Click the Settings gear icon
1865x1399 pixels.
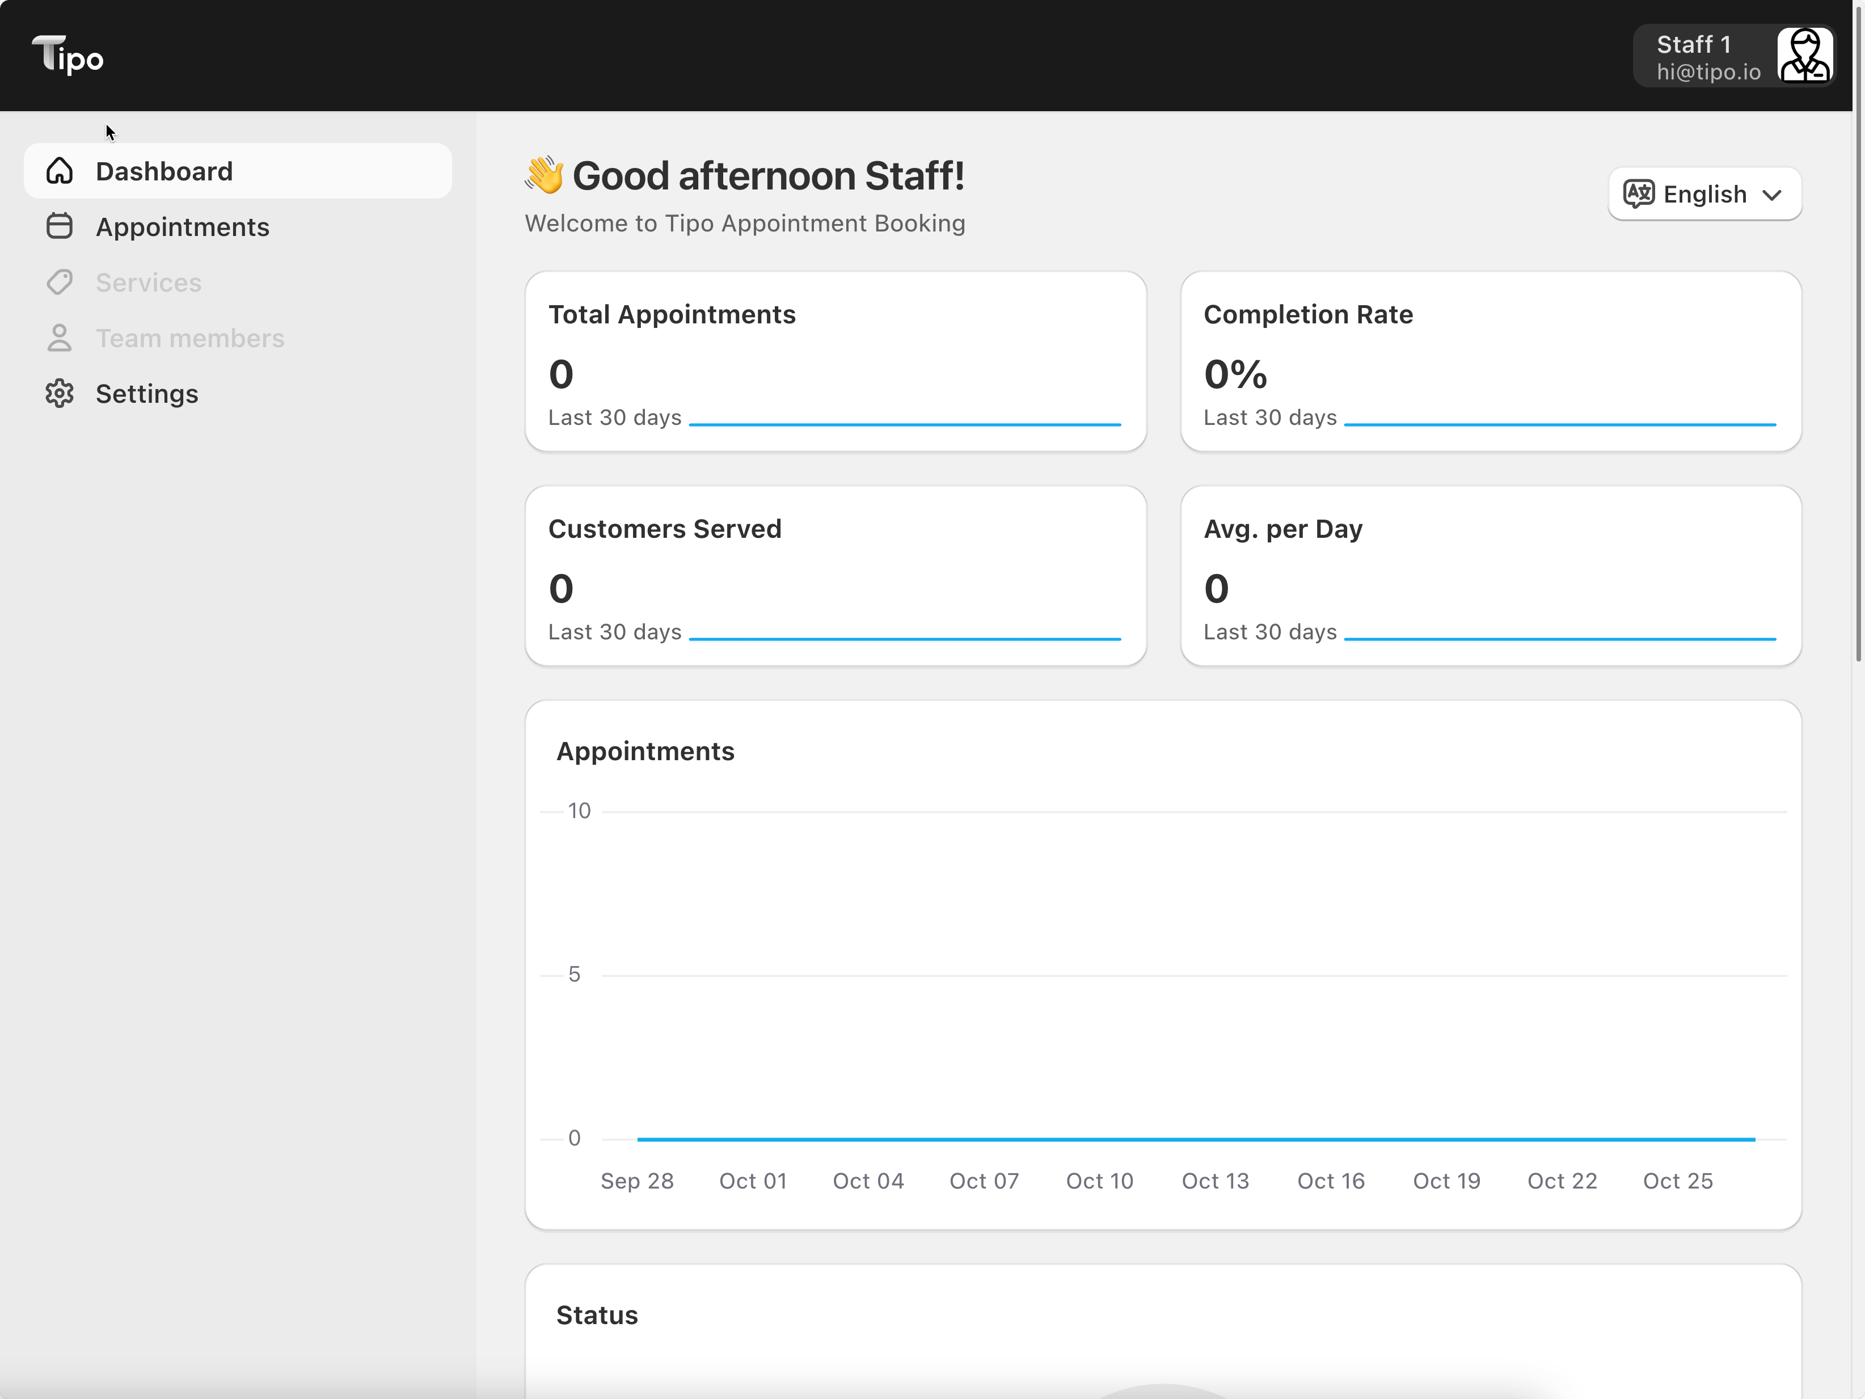tap(59, 393)
